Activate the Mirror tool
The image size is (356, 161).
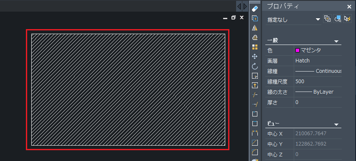coord(255,28)
